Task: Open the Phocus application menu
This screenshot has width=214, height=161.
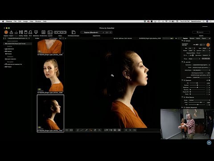Action: click(x=9, y=21)
